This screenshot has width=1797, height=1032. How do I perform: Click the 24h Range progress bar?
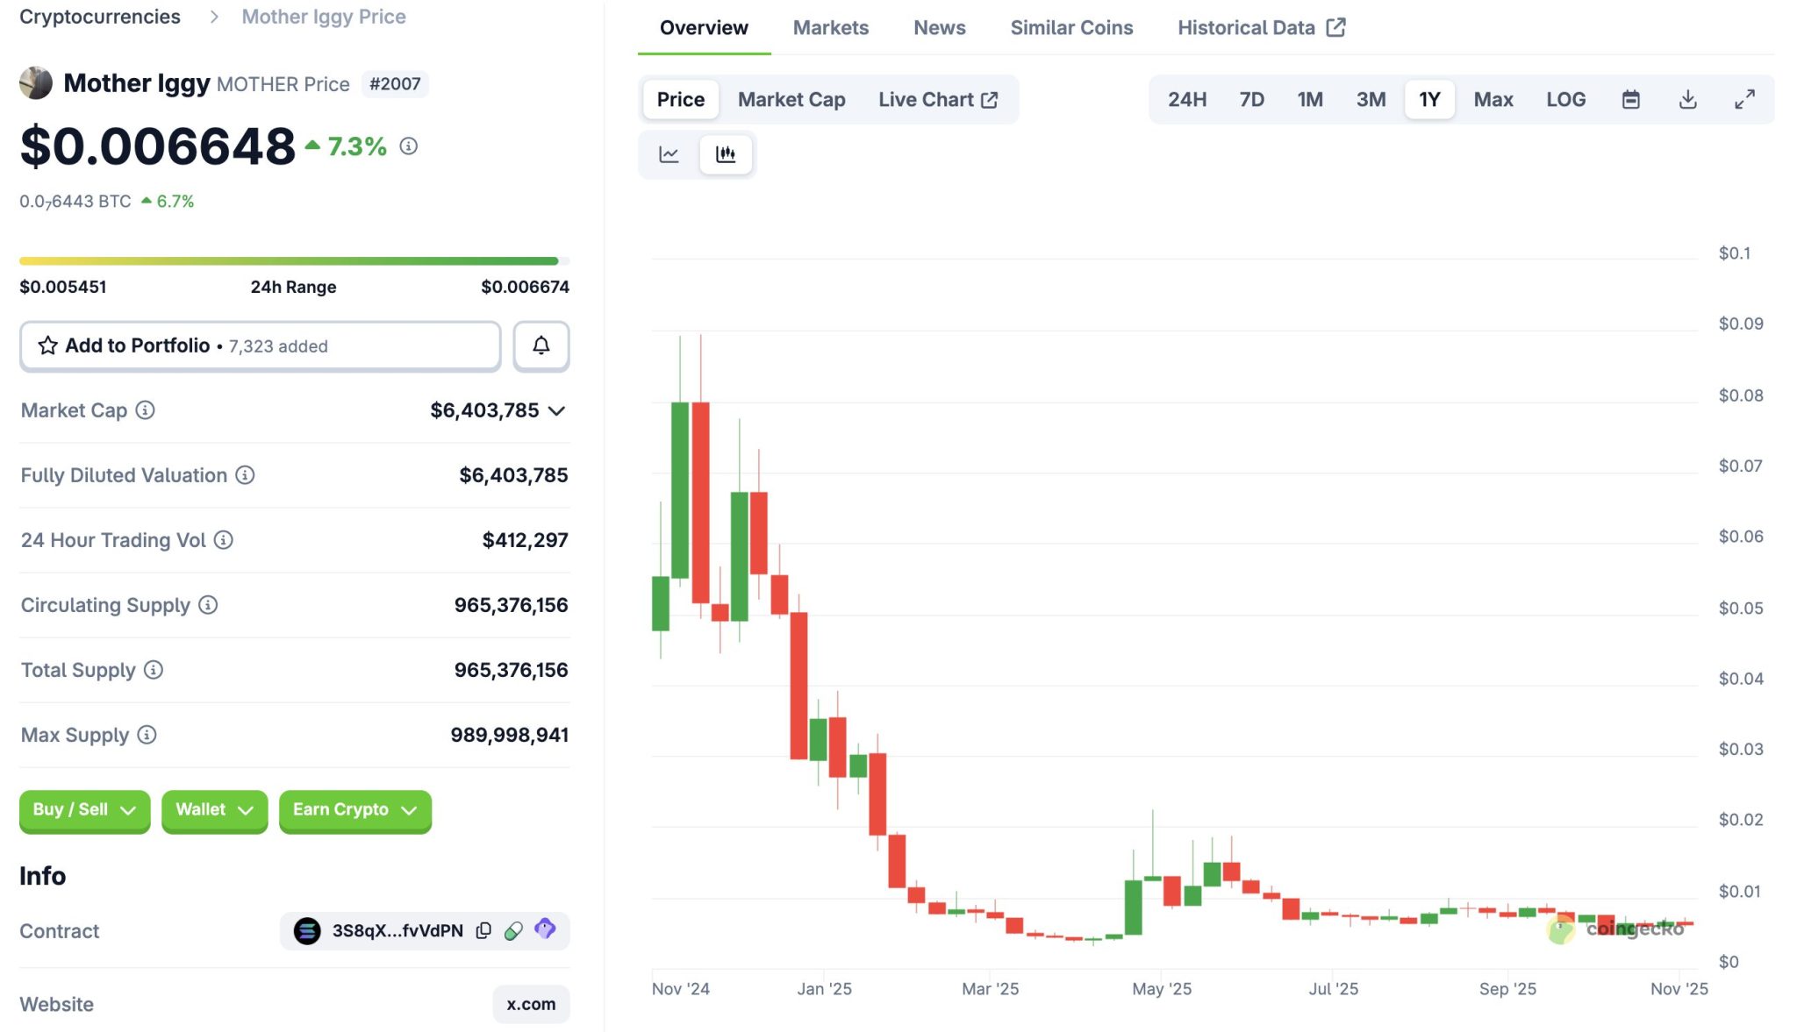(x=294, y=261)
